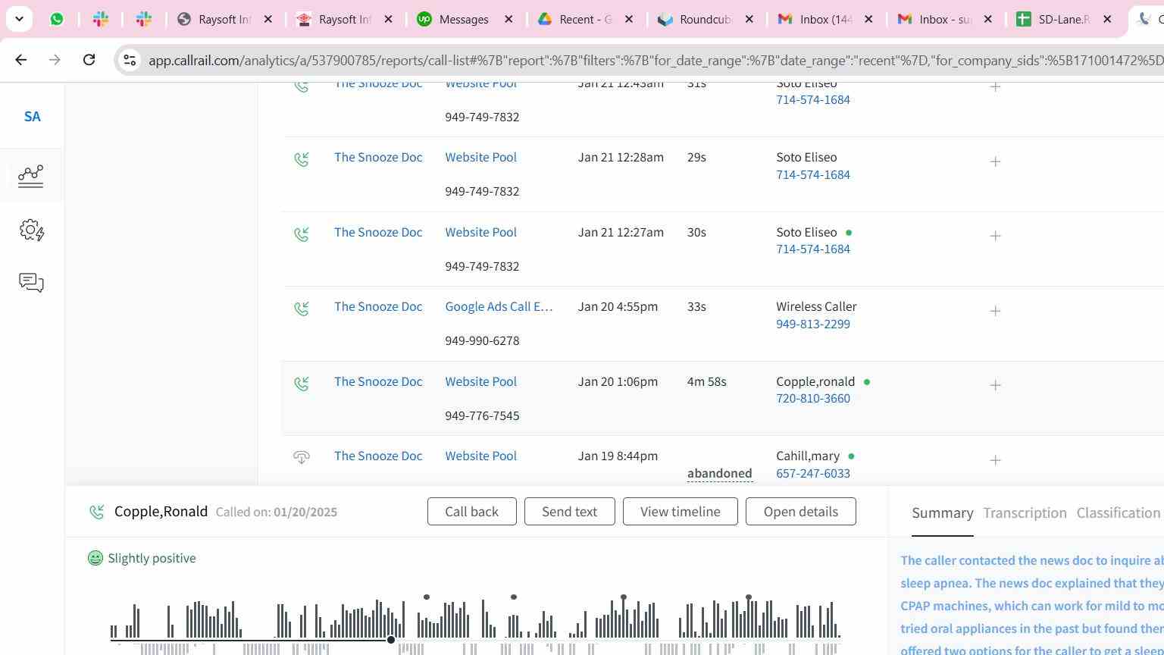This screenshot has width=1164, height=655.
Task: Add tag plus for Copple,ronald row
Action: click(x=995, y=385)
